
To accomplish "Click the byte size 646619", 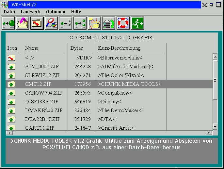I will (83, 102).
